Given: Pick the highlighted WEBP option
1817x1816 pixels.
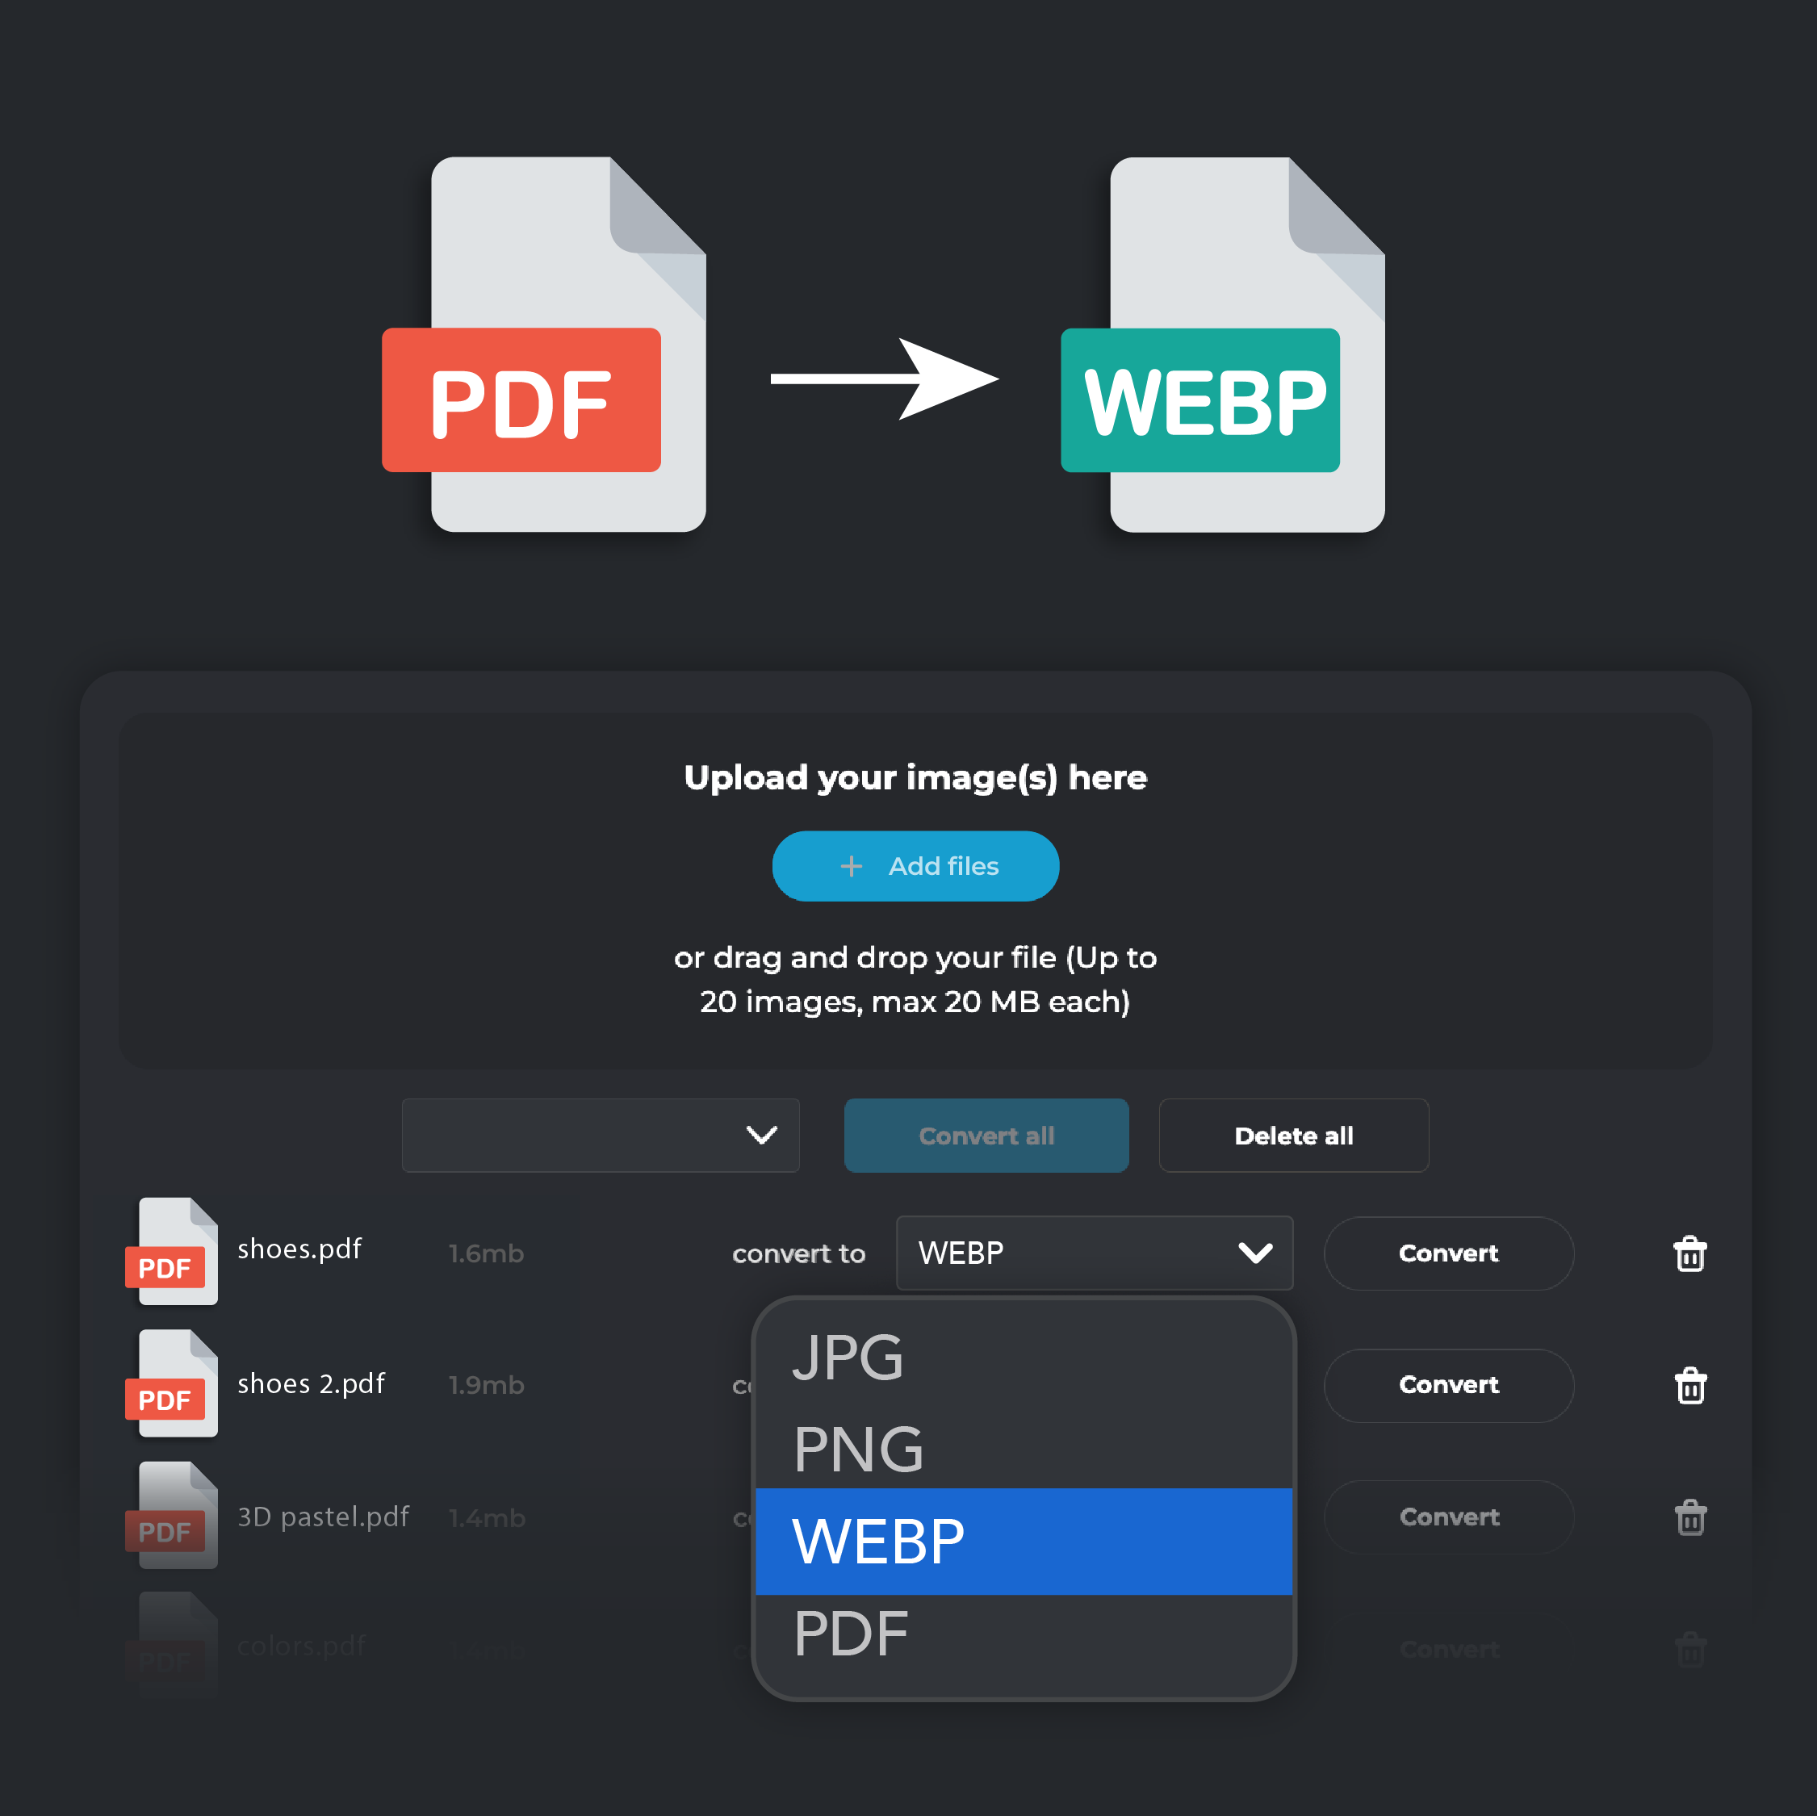Looking at the screenshot, I should [1024, 1542].
